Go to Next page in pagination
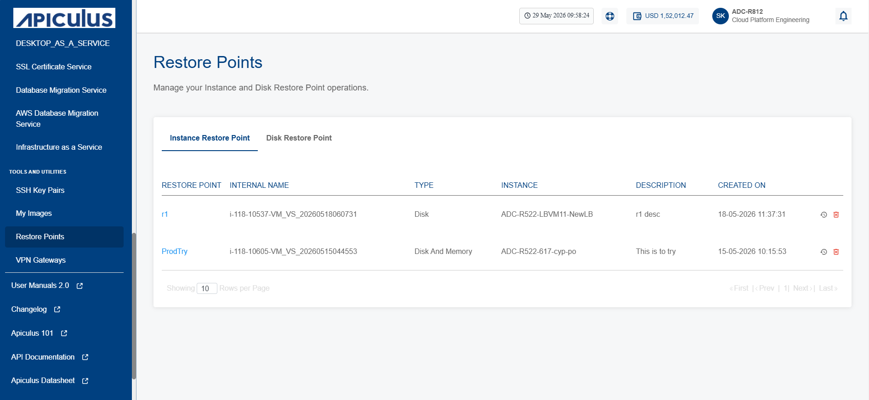 [x=802, y=288]
